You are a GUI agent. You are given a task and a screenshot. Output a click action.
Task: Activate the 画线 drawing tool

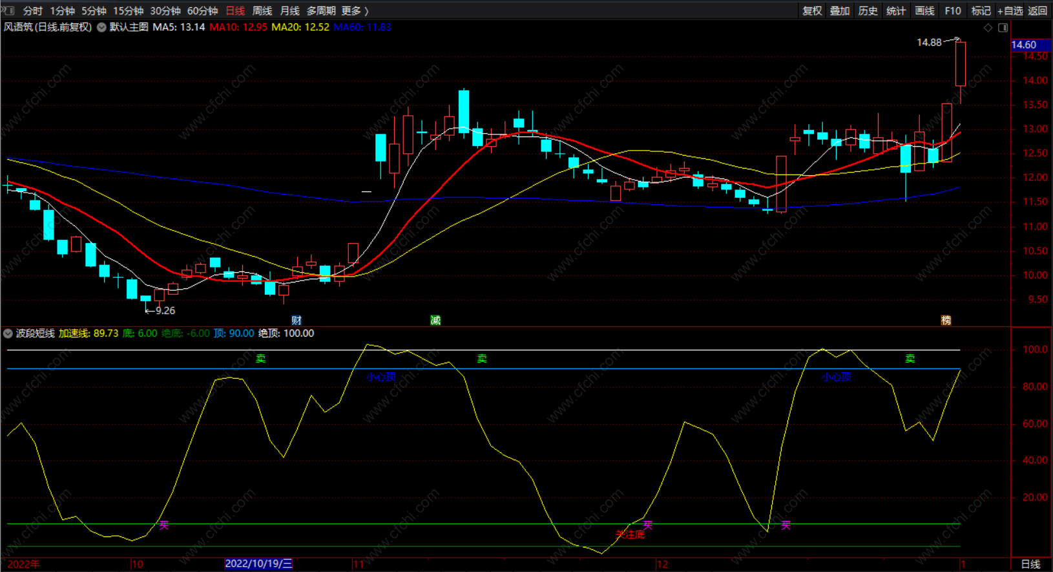click(x=924, y=11)
